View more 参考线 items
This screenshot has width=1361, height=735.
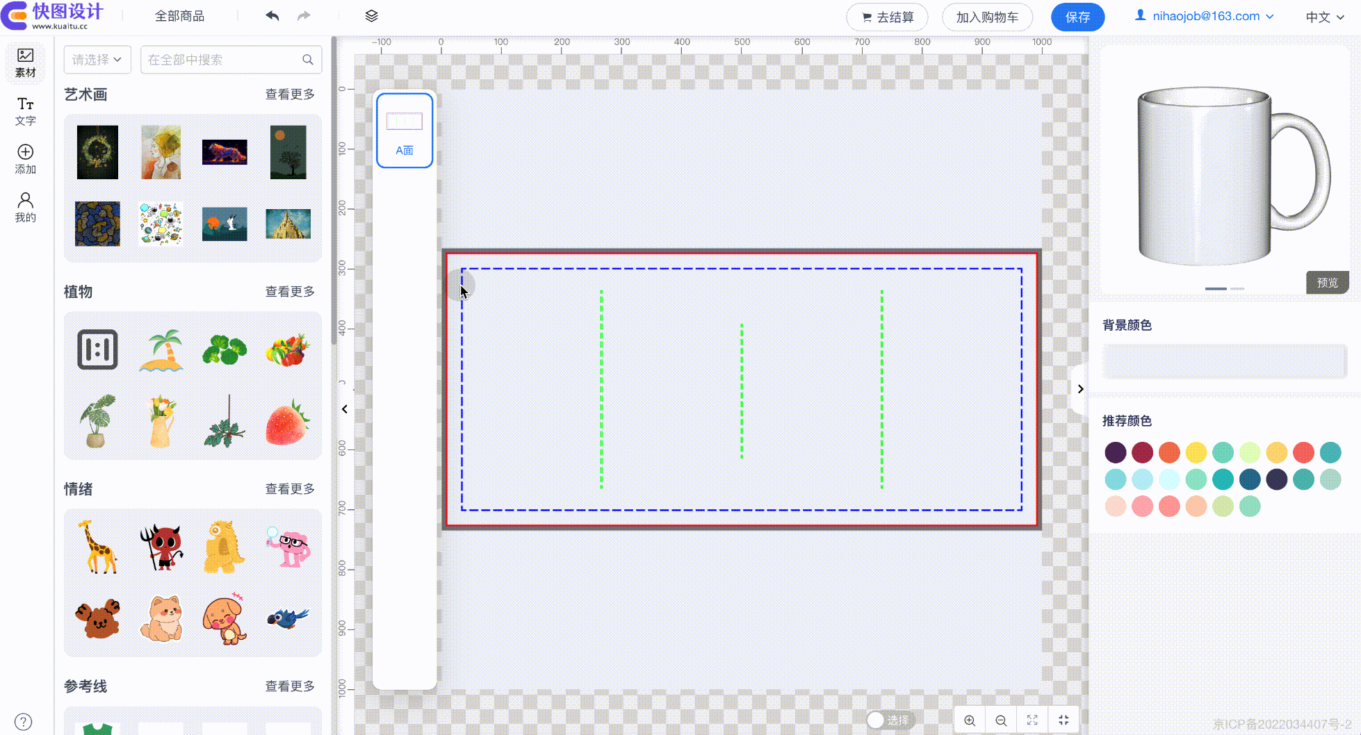tap(290, 686)
